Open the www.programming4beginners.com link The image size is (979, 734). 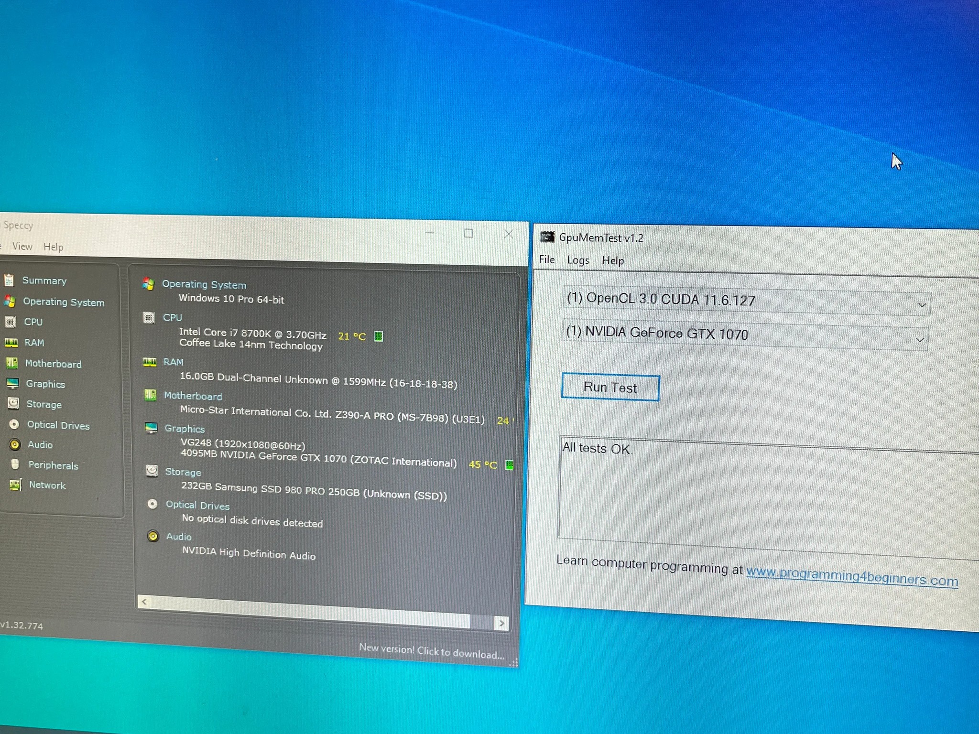click(852, 576)
